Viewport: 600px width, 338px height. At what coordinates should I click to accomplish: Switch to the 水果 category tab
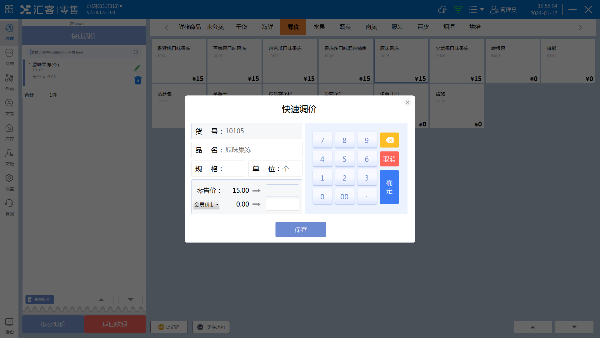click(x=319, y=27)
